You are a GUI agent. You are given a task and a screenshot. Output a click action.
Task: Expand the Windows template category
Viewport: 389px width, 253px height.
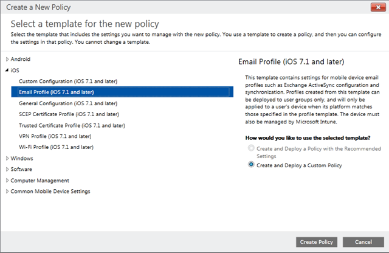click(7, 158)
